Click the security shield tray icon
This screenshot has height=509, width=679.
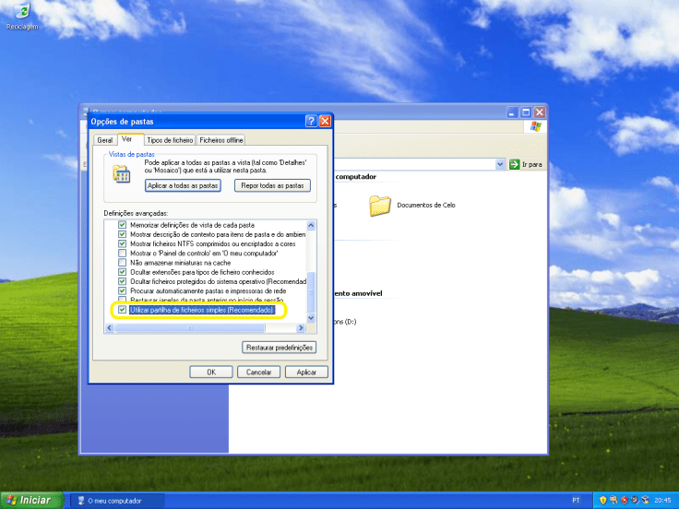pos(602,500)
